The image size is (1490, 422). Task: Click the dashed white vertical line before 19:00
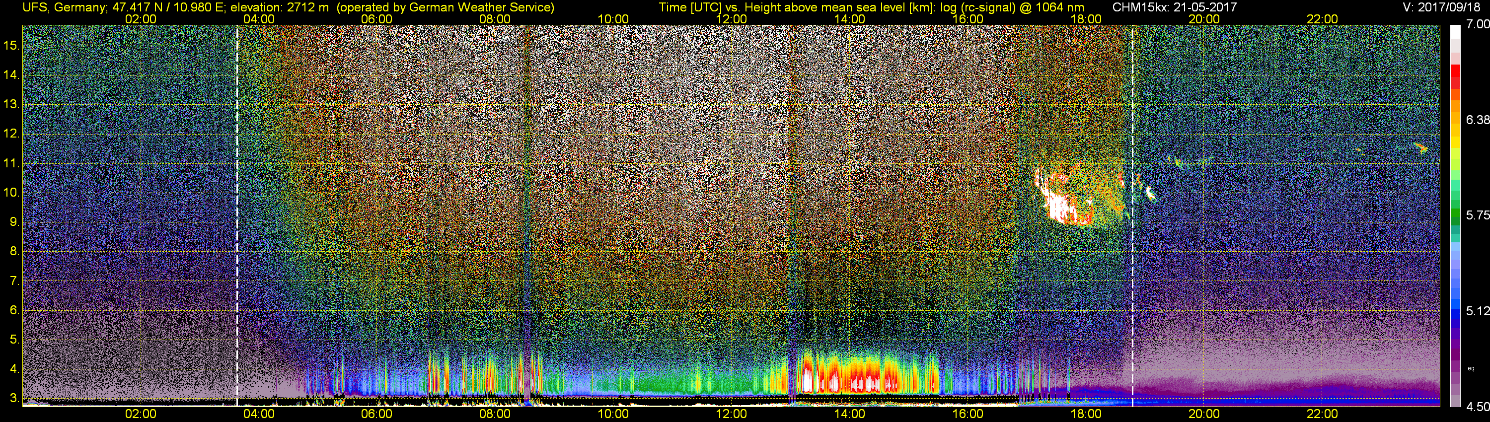(x=1132, y=215)
